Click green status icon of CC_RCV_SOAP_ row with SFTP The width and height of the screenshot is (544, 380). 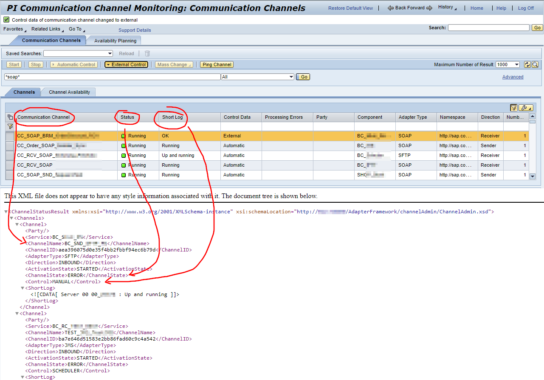pos(124,156)
